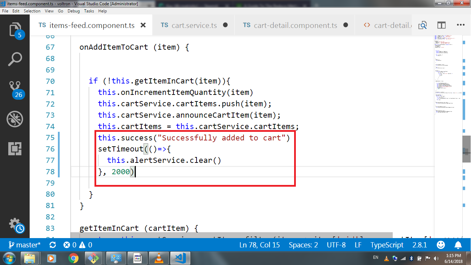Select the items-feed.component.ts tab
471x265 pixels.
pyautogui.click(x=91, y=25)
